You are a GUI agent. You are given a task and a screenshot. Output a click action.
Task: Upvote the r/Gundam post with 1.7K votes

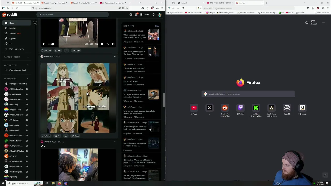42,136
